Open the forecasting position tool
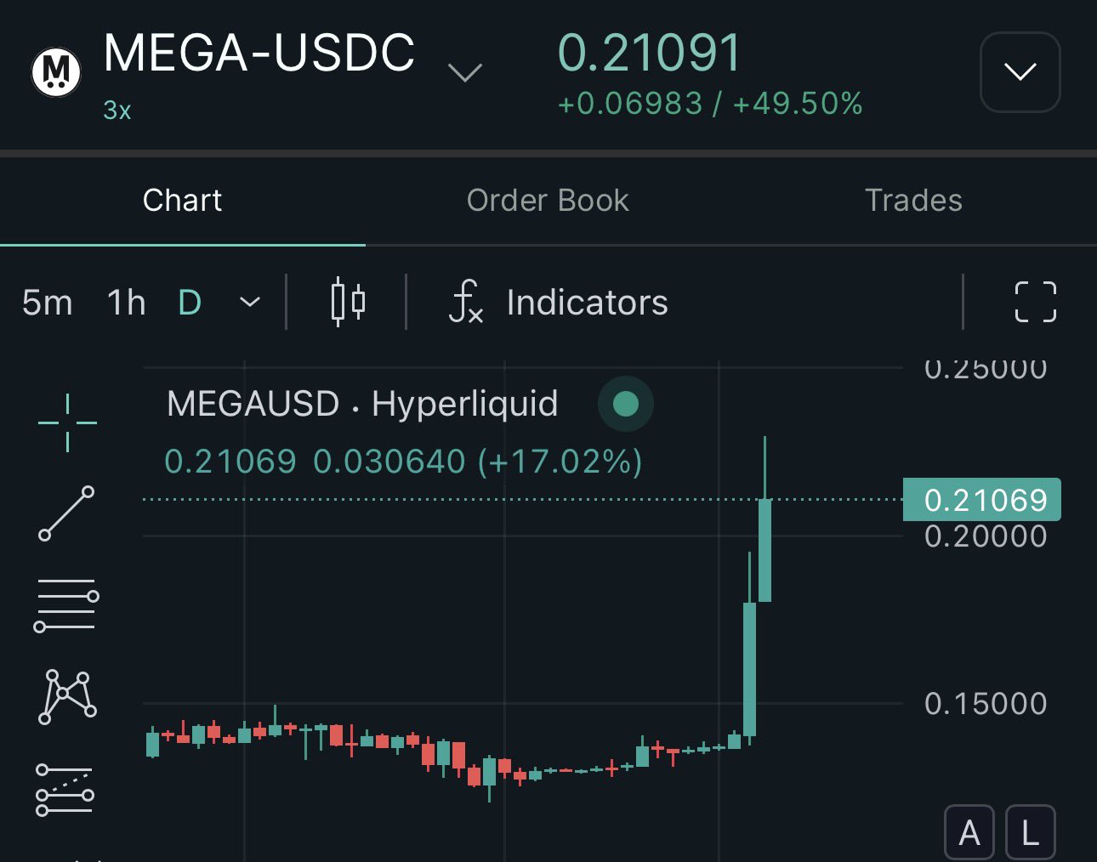 tap(65, 790)
